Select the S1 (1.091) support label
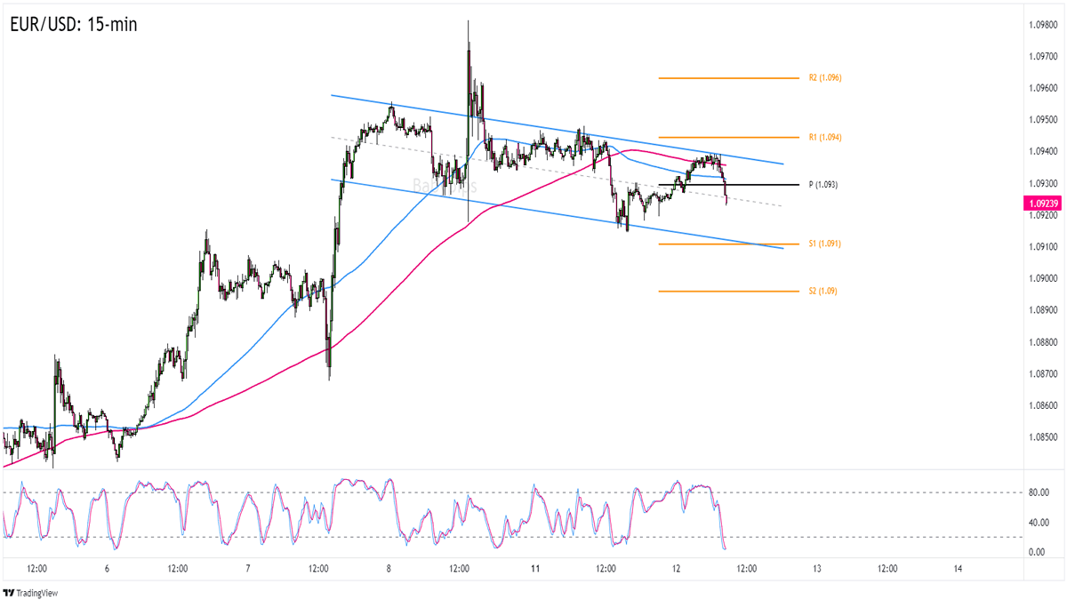 (824, 244)
